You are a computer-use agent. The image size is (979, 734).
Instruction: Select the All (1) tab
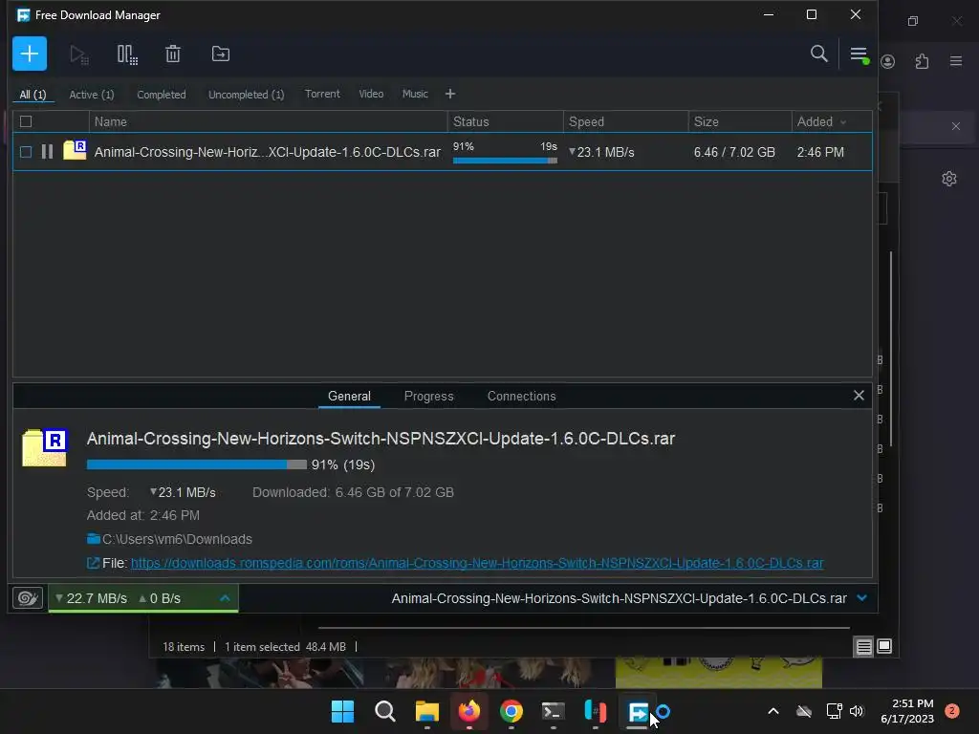point(33,95)
